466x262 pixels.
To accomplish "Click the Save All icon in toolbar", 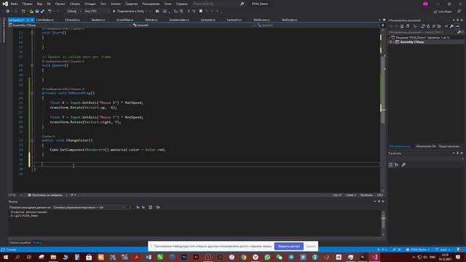I will tap(42, 12).
